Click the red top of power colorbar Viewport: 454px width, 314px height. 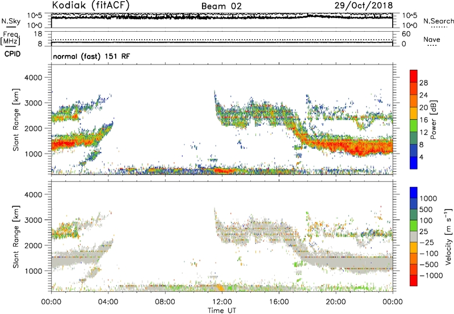coord(414,76)
